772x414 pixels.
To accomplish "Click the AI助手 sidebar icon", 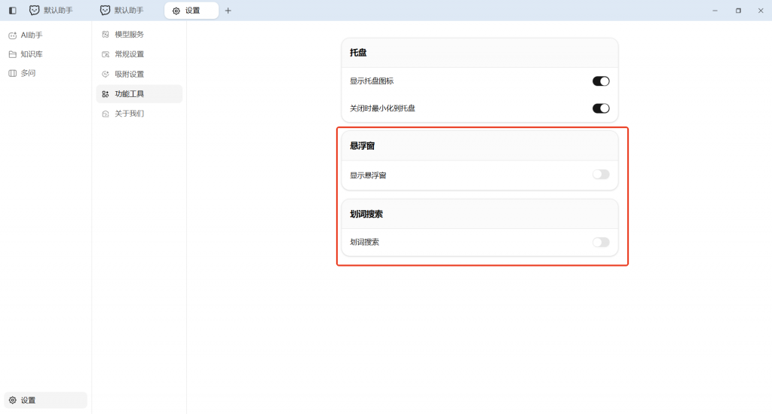I will click(13, 35).
